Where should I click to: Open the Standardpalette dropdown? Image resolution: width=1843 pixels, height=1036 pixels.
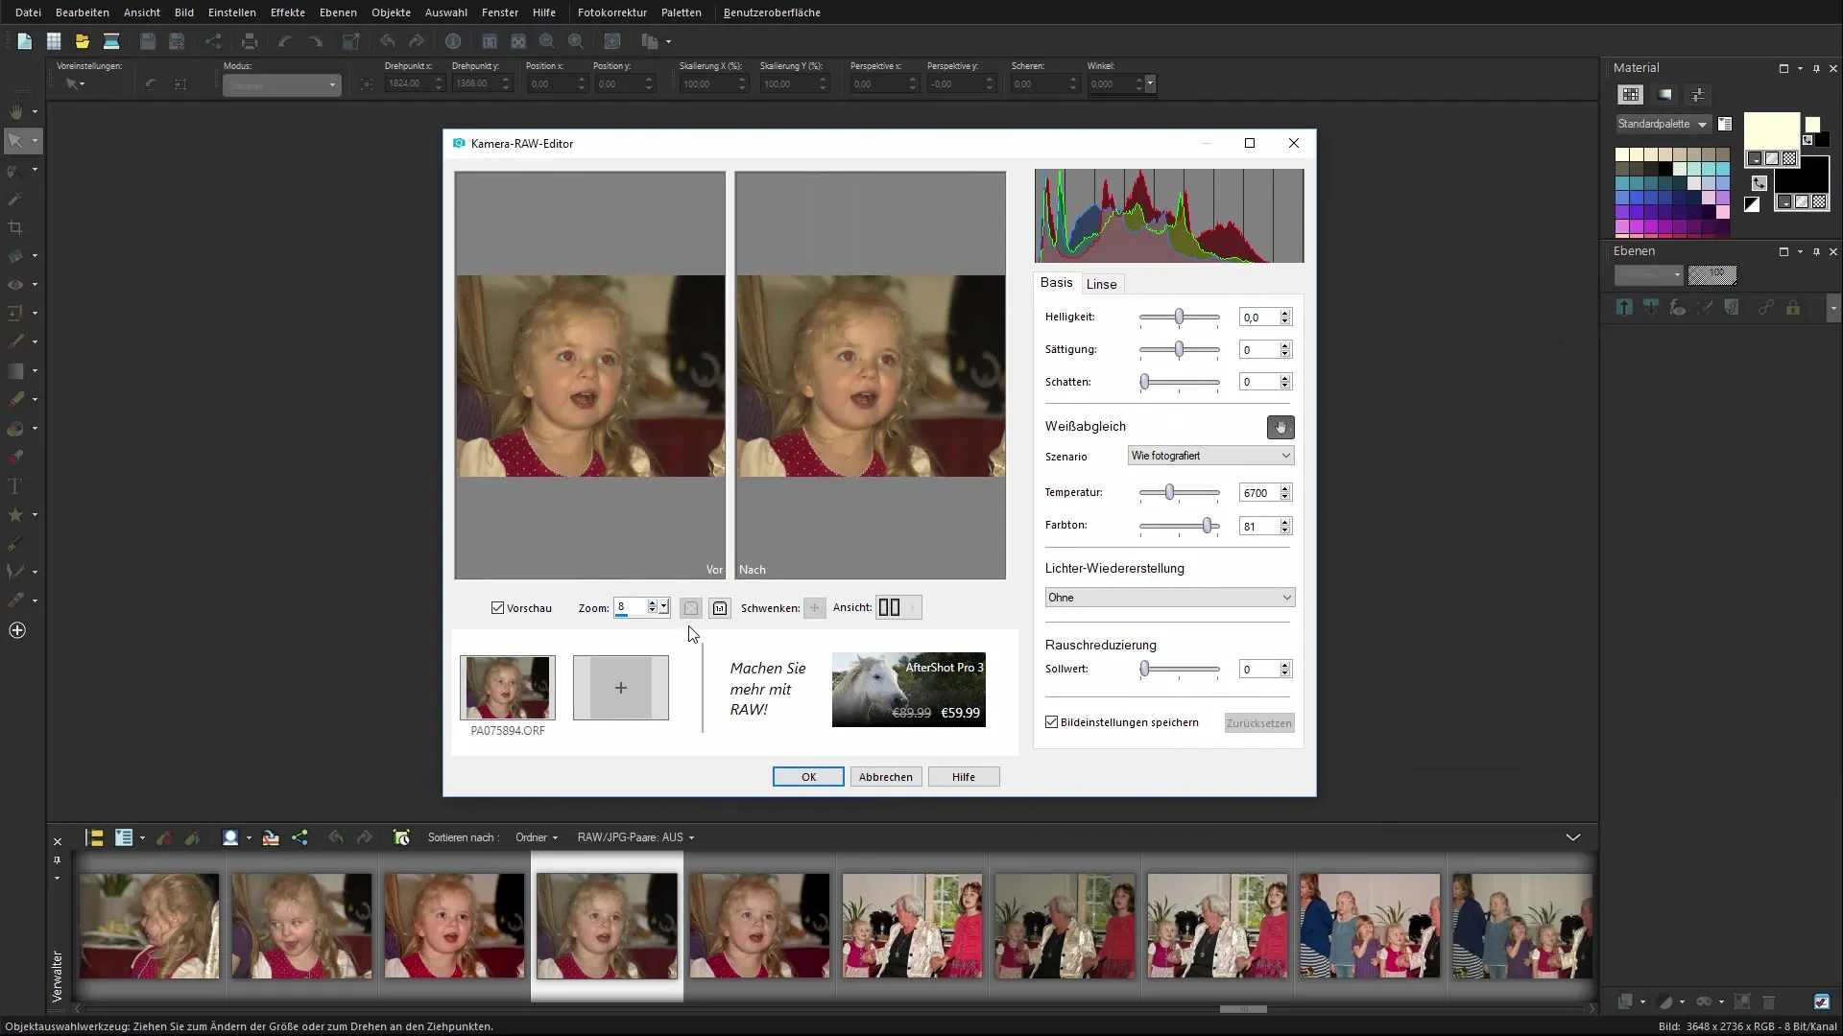1663,124
